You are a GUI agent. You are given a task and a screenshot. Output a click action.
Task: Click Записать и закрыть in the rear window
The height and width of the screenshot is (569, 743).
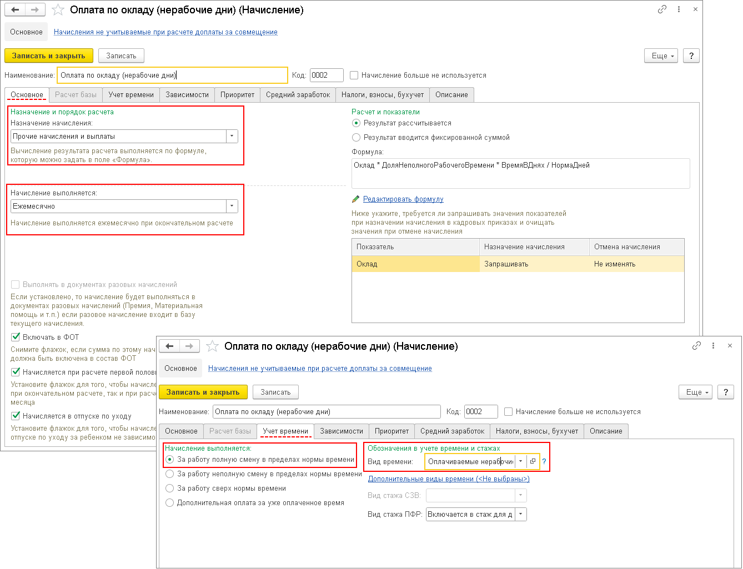point(49,56)
